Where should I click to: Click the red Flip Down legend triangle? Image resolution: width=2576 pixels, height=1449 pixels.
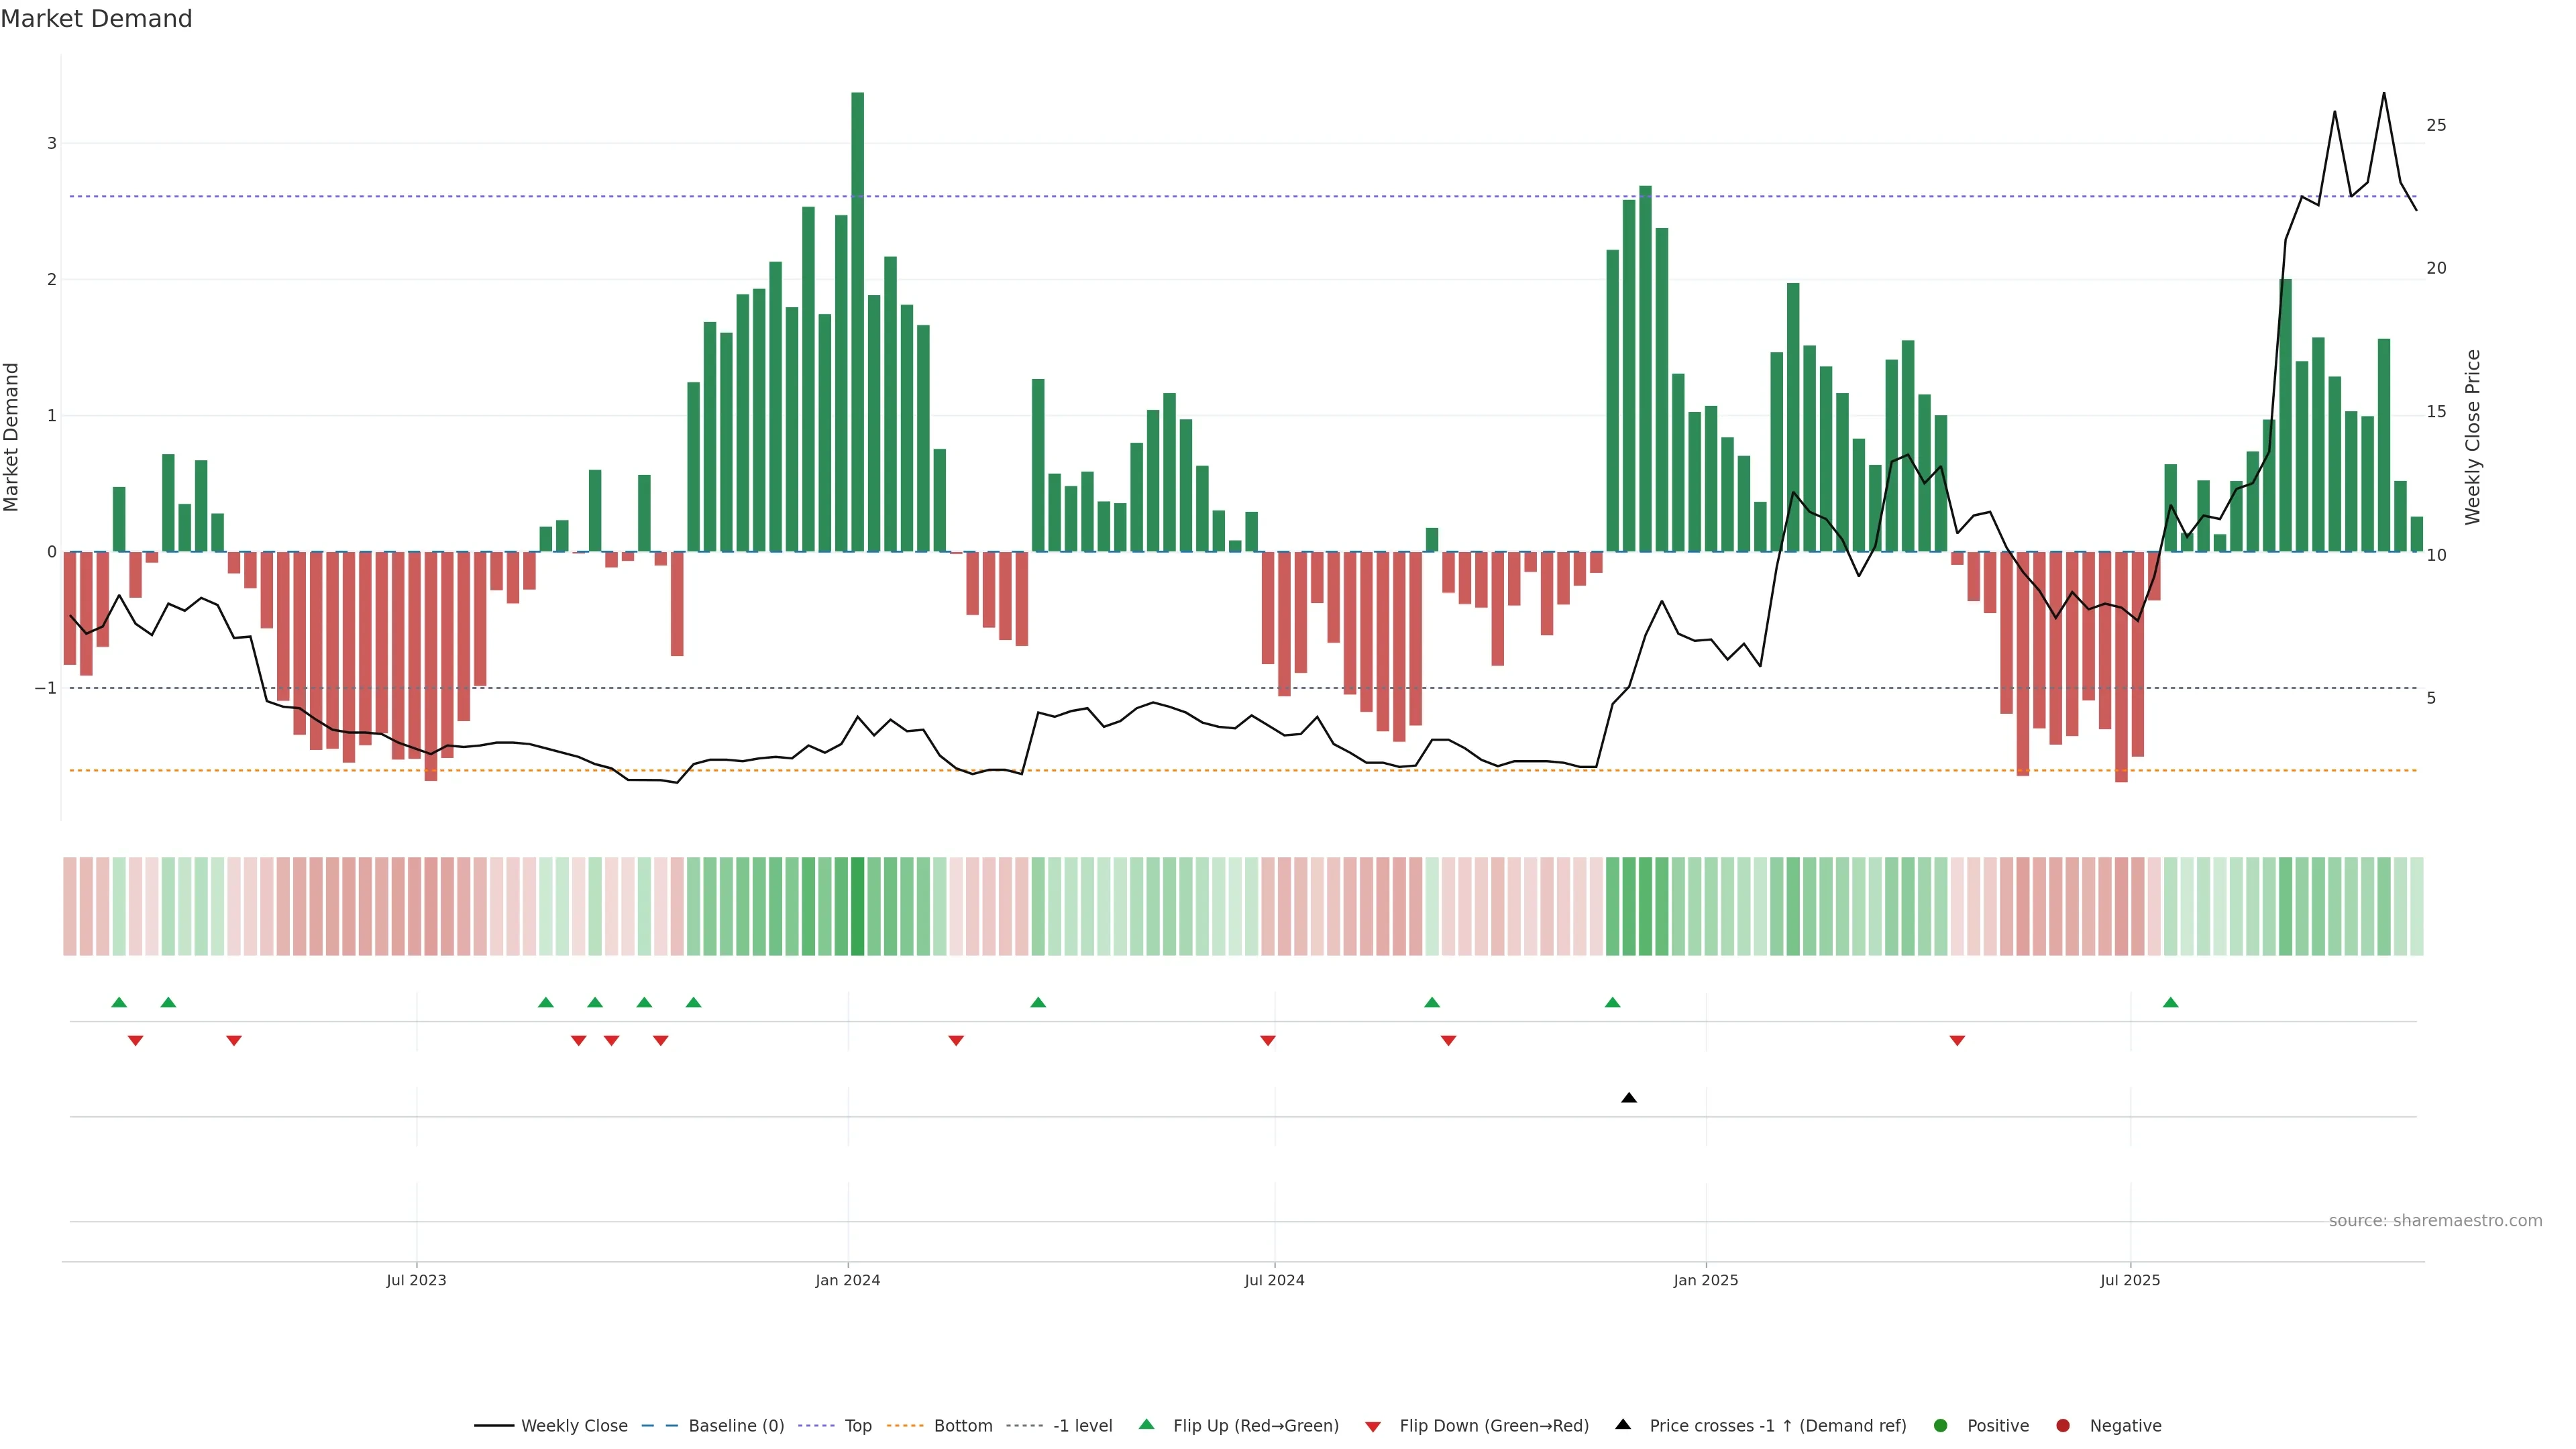click(x=1373, y=1426)
